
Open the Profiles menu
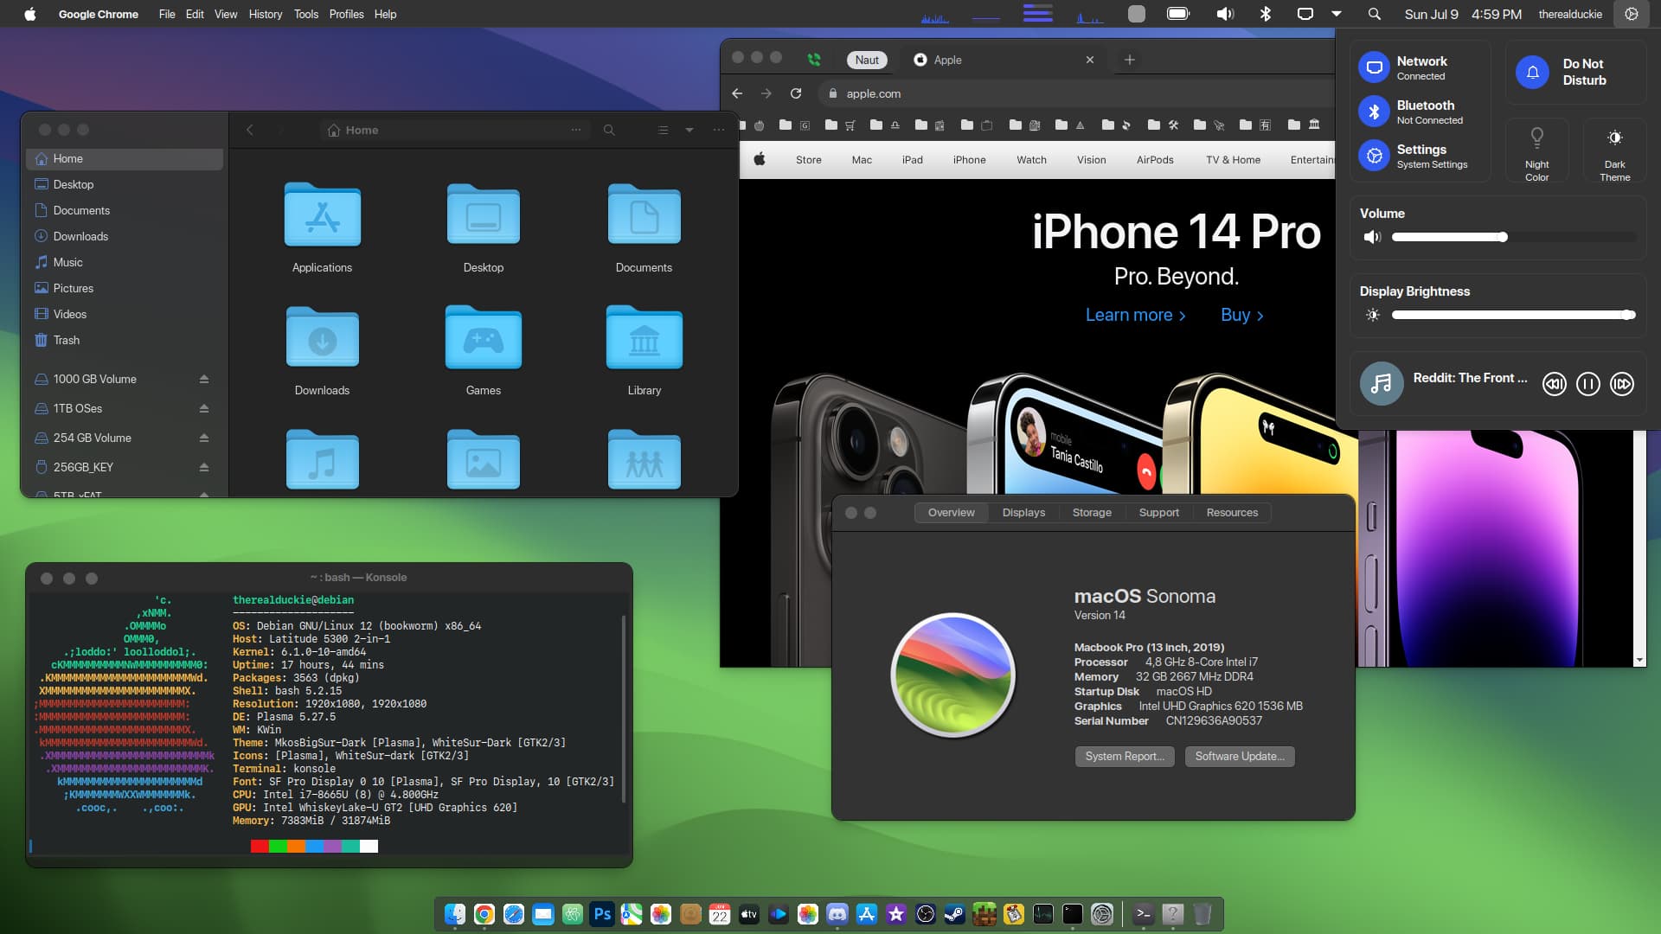tap(346, 14)
